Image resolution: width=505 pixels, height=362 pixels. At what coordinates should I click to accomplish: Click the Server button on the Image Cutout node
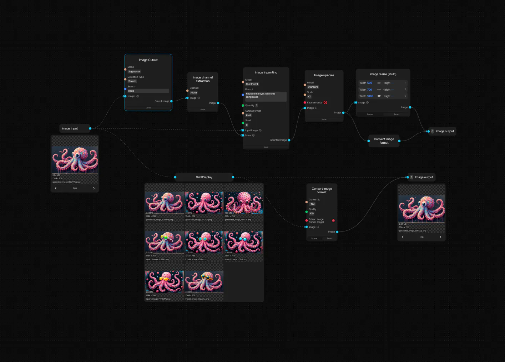pyautogui.click(x=148, y=107)
